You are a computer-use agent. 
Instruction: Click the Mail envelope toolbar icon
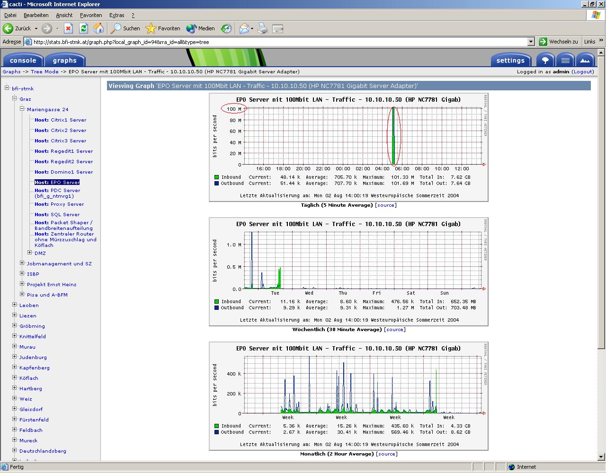tap(244, 28)
